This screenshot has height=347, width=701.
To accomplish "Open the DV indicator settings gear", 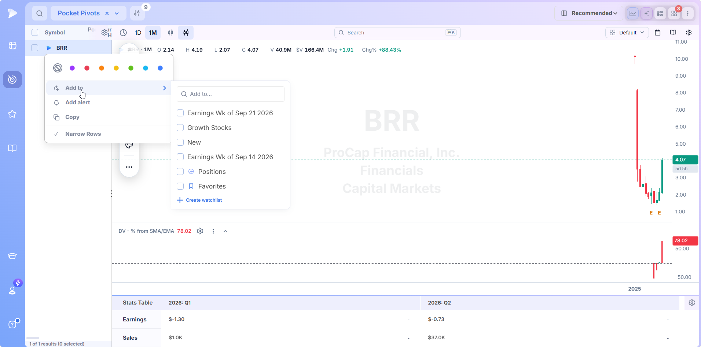I will pos(200,231).
